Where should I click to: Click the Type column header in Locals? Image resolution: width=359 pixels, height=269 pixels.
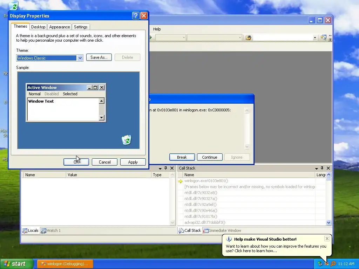pyautogui.click(x=161, y=175)
